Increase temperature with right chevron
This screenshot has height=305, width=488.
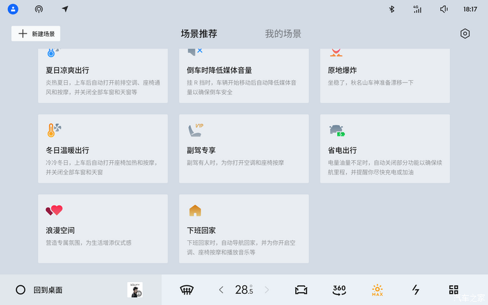(267, 290)
